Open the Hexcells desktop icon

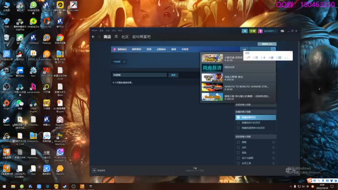point(60,170)
